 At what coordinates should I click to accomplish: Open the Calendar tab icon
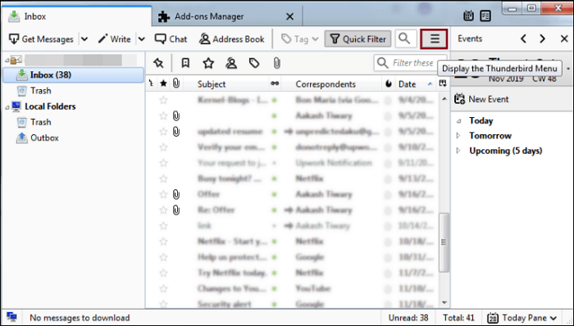[x=468, y=16]
